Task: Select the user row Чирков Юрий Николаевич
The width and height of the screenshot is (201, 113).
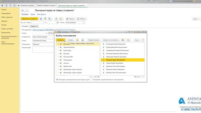Action: [x=123, y=63]
